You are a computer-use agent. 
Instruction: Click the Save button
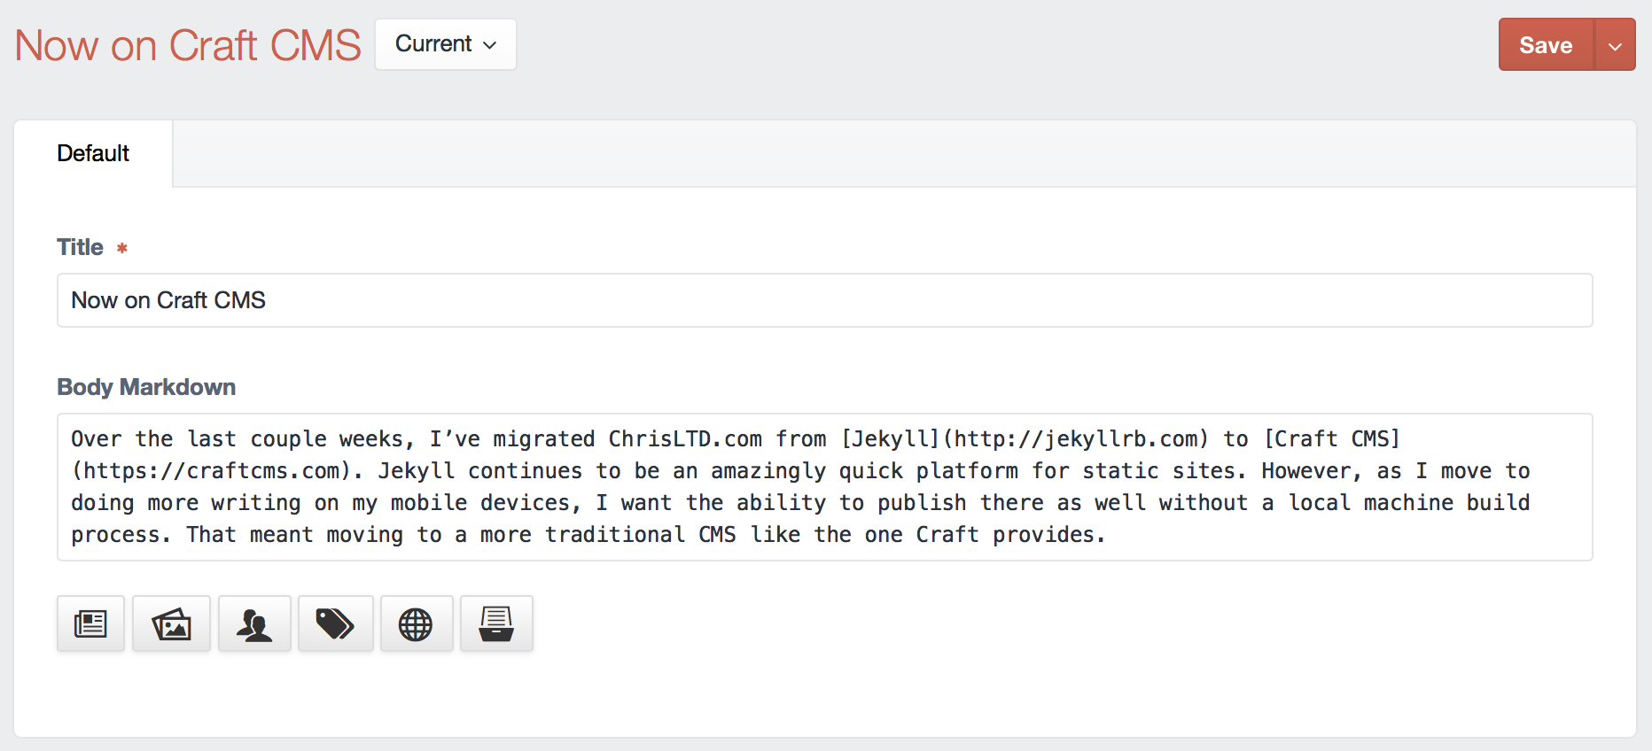pyautogui.click(x=1545, y=44)
